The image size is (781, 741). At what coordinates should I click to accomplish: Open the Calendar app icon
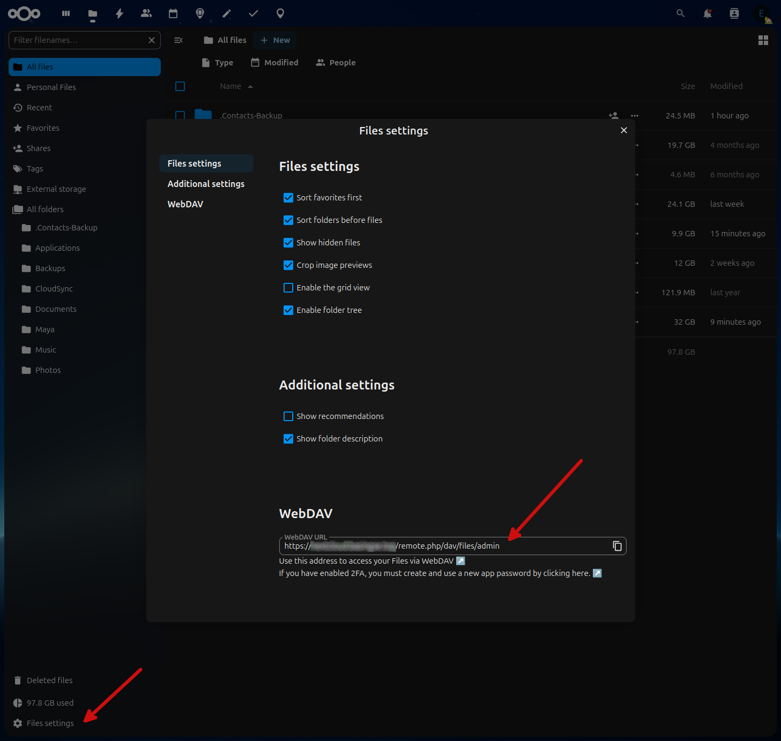173,13
